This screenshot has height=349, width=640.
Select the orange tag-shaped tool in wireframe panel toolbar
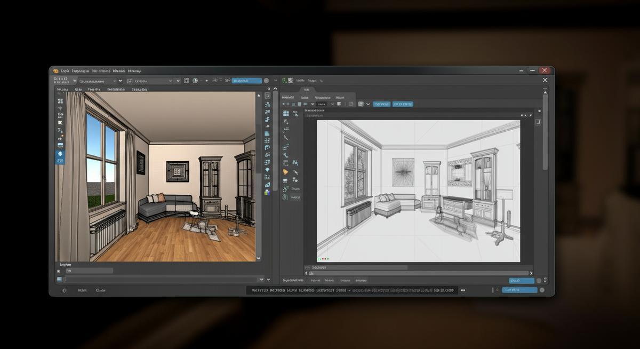click(285, 172)
